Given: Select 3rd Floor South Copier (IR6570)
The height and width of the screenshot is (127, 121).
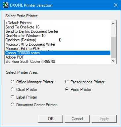Looking at the screenshot, I should [x=58, y=62].
